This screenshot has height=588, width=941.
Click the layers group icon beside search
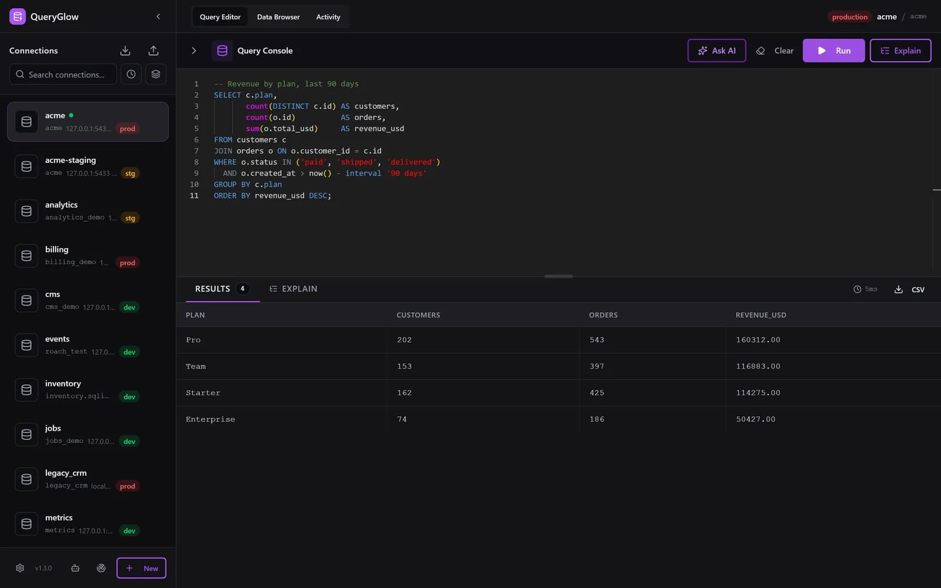(x=156, y=75)
